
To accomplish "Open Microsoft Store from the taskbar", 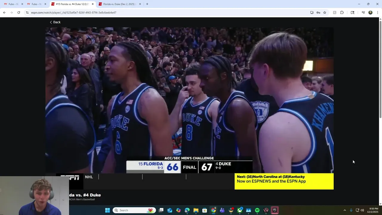I will click(x=204, y=210).
